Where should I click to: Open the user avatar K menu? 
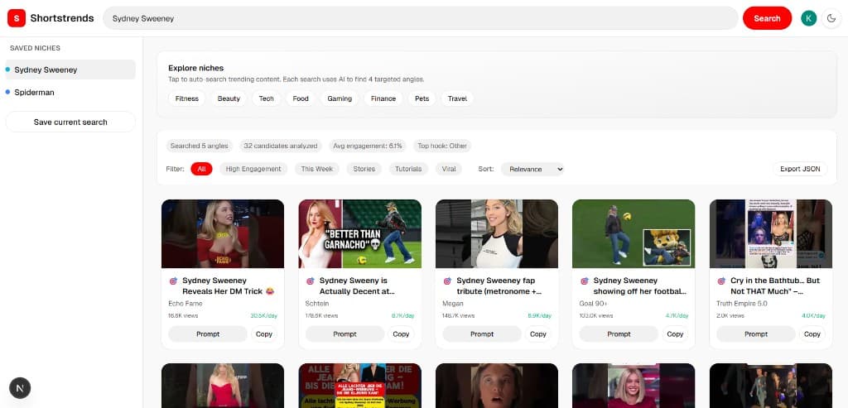point(808,18)
